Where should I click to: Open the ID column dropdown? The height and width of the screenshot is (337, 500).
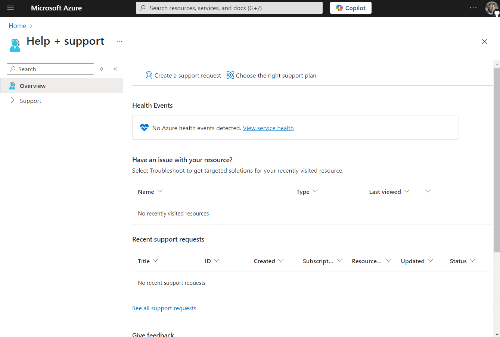[217, 261]
